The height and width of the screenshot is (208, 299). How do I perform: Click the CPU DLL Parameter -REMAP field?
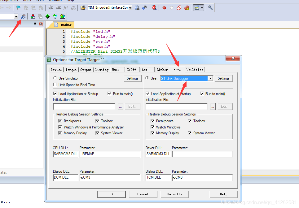pyautogui.click(x=110, y=154)
